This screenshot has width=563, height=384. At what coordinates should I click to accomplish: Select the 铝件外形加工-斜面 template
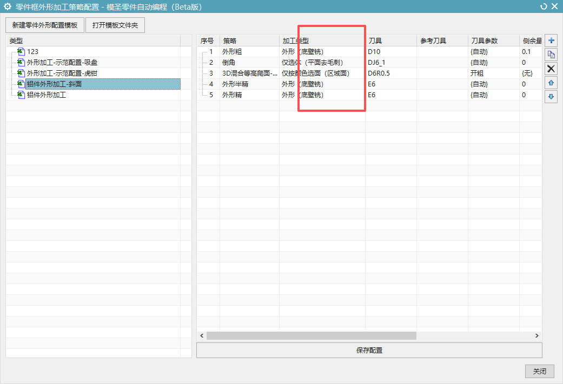[x=103, y=84]
